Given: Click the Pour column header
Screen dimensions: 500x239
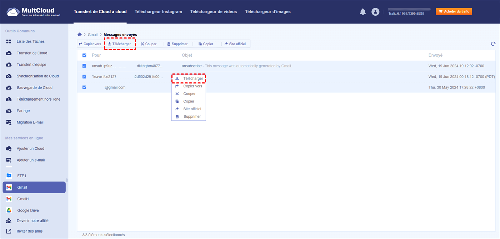Looking at the screenshot, I should coord(96,55).
